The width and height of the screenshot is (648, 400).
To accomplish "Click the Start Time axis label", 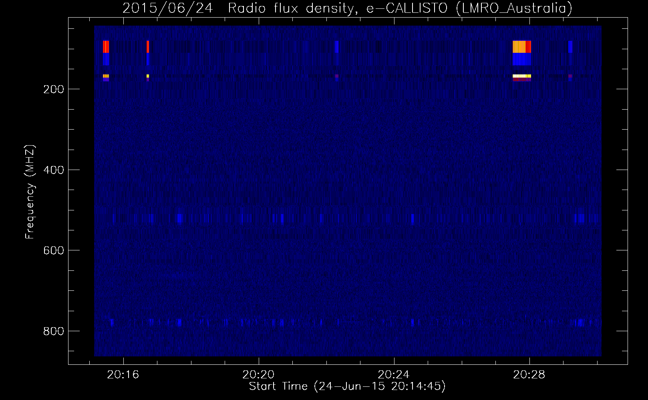I will [x=347, y=386].
